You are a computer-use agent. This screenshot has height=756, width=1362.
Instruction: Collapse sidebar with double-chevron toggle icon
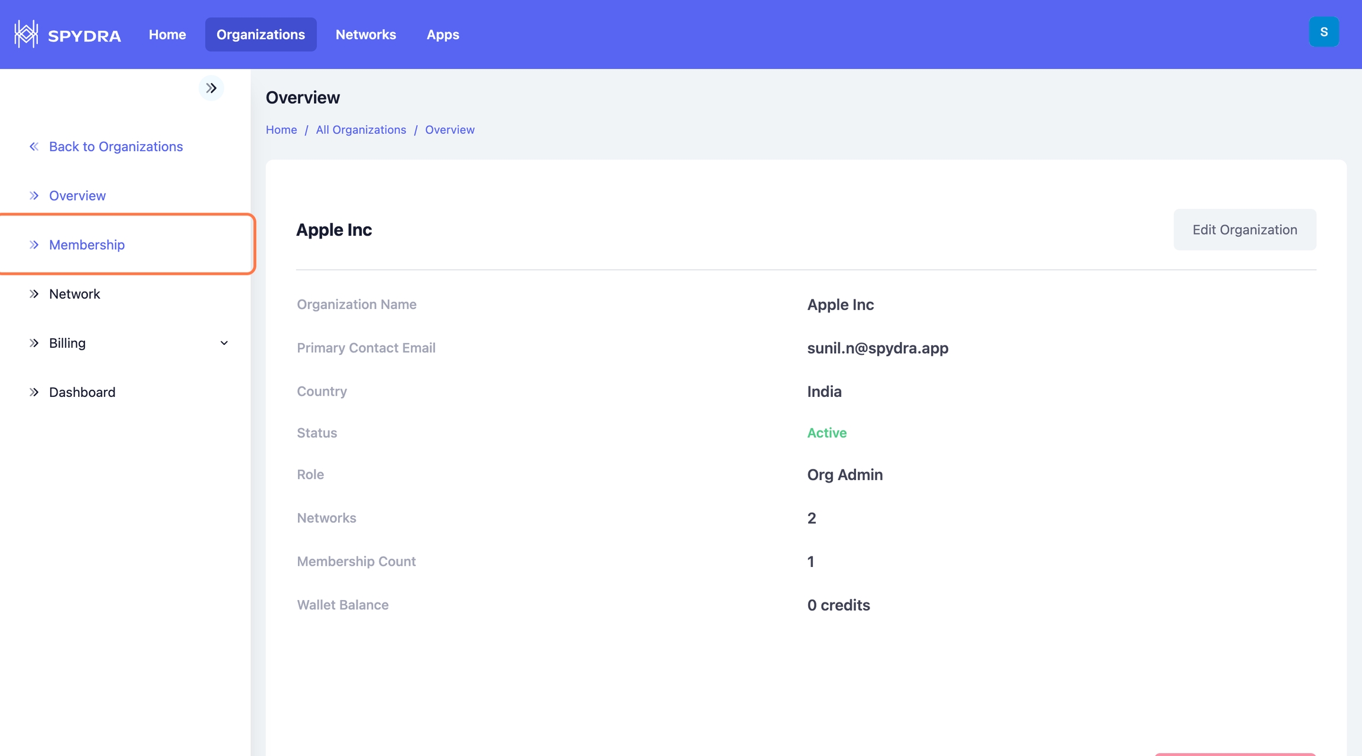[211, 88]
